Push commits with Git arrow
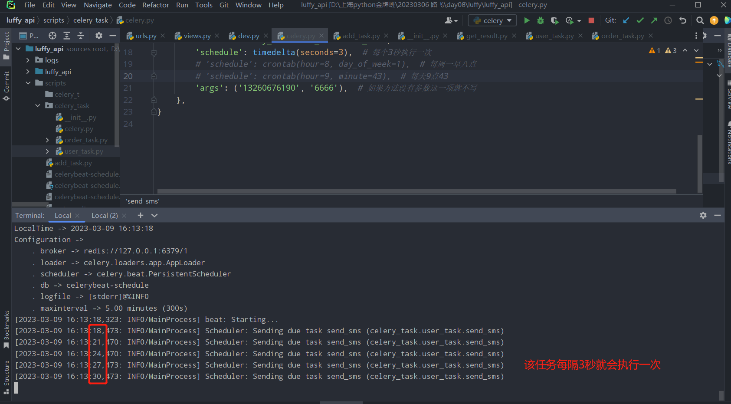The image size is (731, 404). 654,20
